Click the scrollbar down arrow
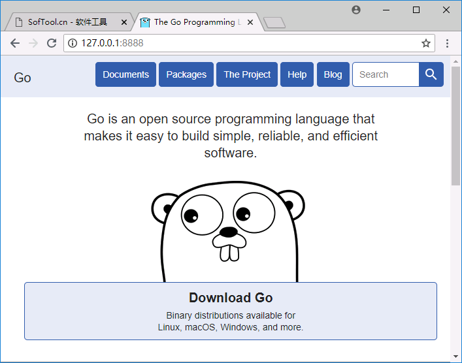 [x=456, y=356]
